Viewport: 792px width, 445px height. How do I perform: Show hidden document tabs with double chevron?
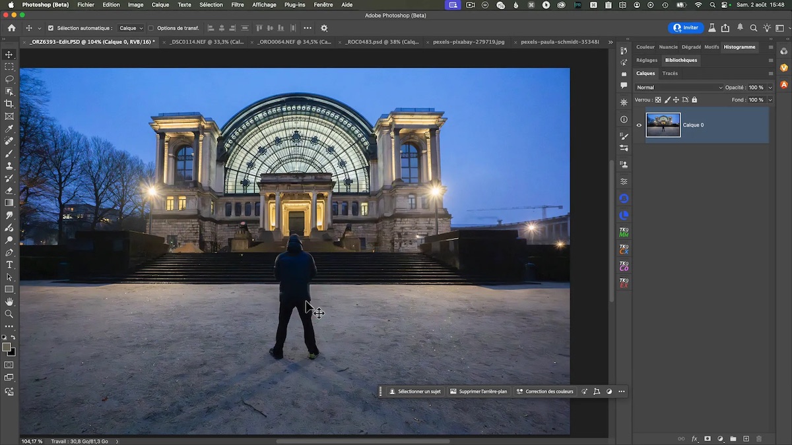point(610,42)
